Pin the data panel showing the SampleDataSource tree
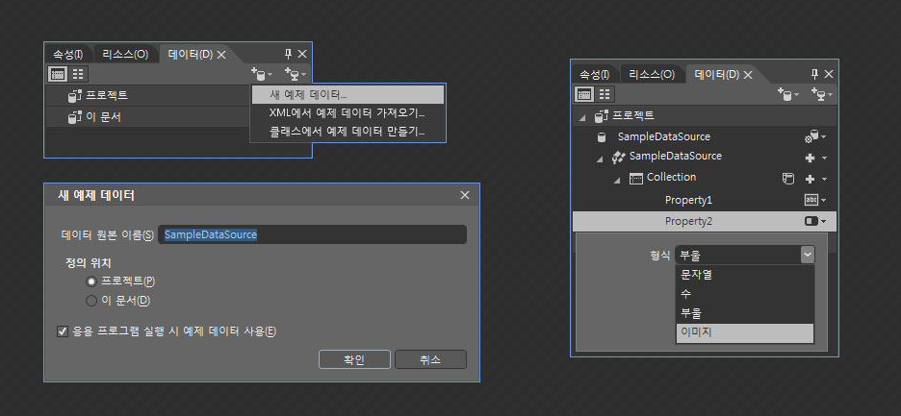This screenshot has width=901, height=416. pos(814,74)
